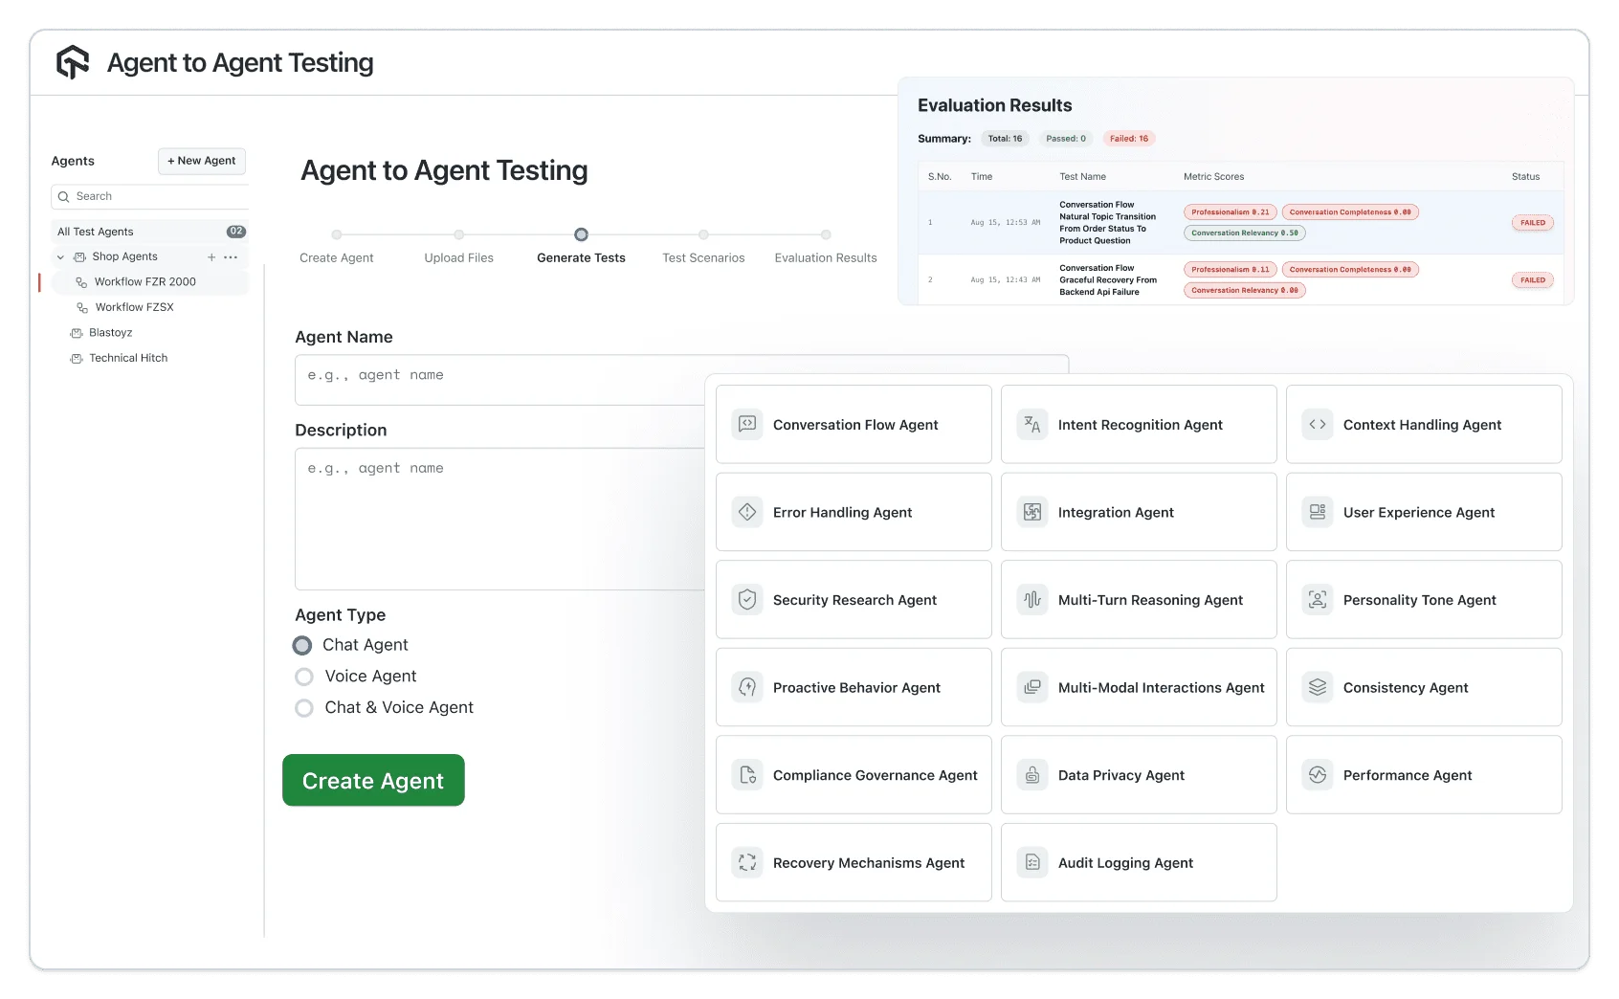The width and height of the screenshot is (1619, 999).
Task: Click the app logo beside Agent to Agent Testing
Action: pos(72,61)
